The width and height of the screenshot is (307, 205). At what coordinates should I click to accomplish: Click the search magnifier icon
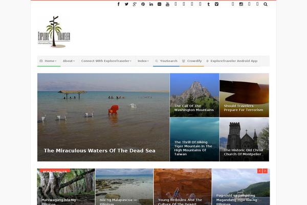[x=266, y=4]
